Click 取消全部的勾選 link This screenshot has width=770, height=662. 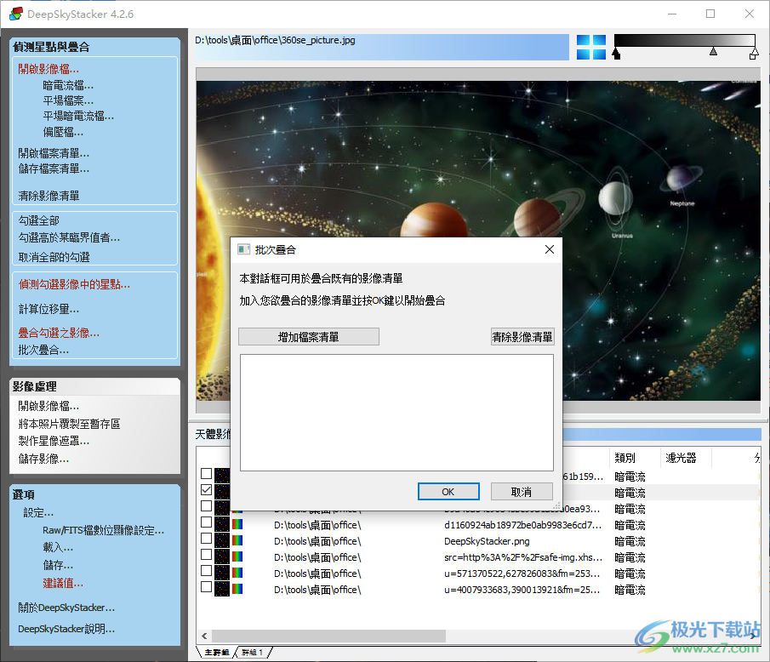(54, 257)
